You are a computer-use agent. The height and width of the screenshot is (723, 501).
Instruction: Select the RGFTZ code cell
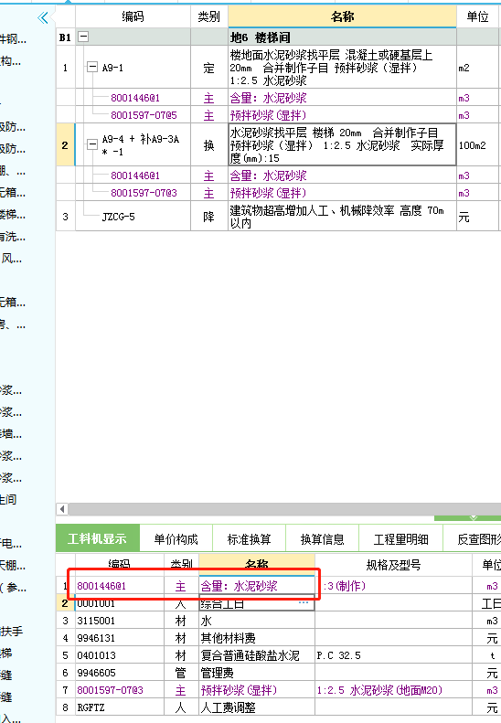(x=119, y=707)
